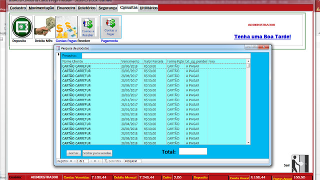
Task: Click the Vencimento column header
Action: point(131,61)
